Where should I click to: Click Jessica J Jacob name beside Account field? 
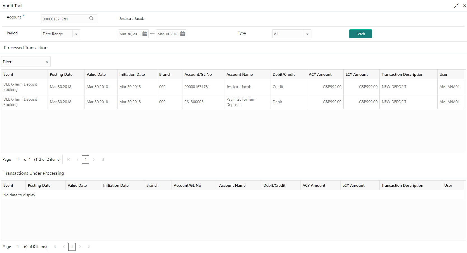(132, 18)
